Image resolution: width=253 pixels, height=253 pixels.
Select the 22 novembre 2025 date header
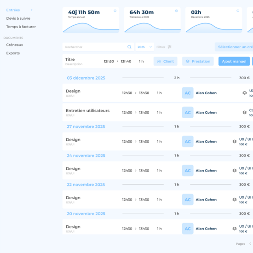(86, 184)
